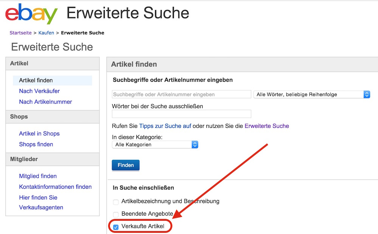The width and height of the screenshot is (378, 234).
Task: Uncheck the Verkaufte Artikel checkbox
Action: (x=116, y=227)
